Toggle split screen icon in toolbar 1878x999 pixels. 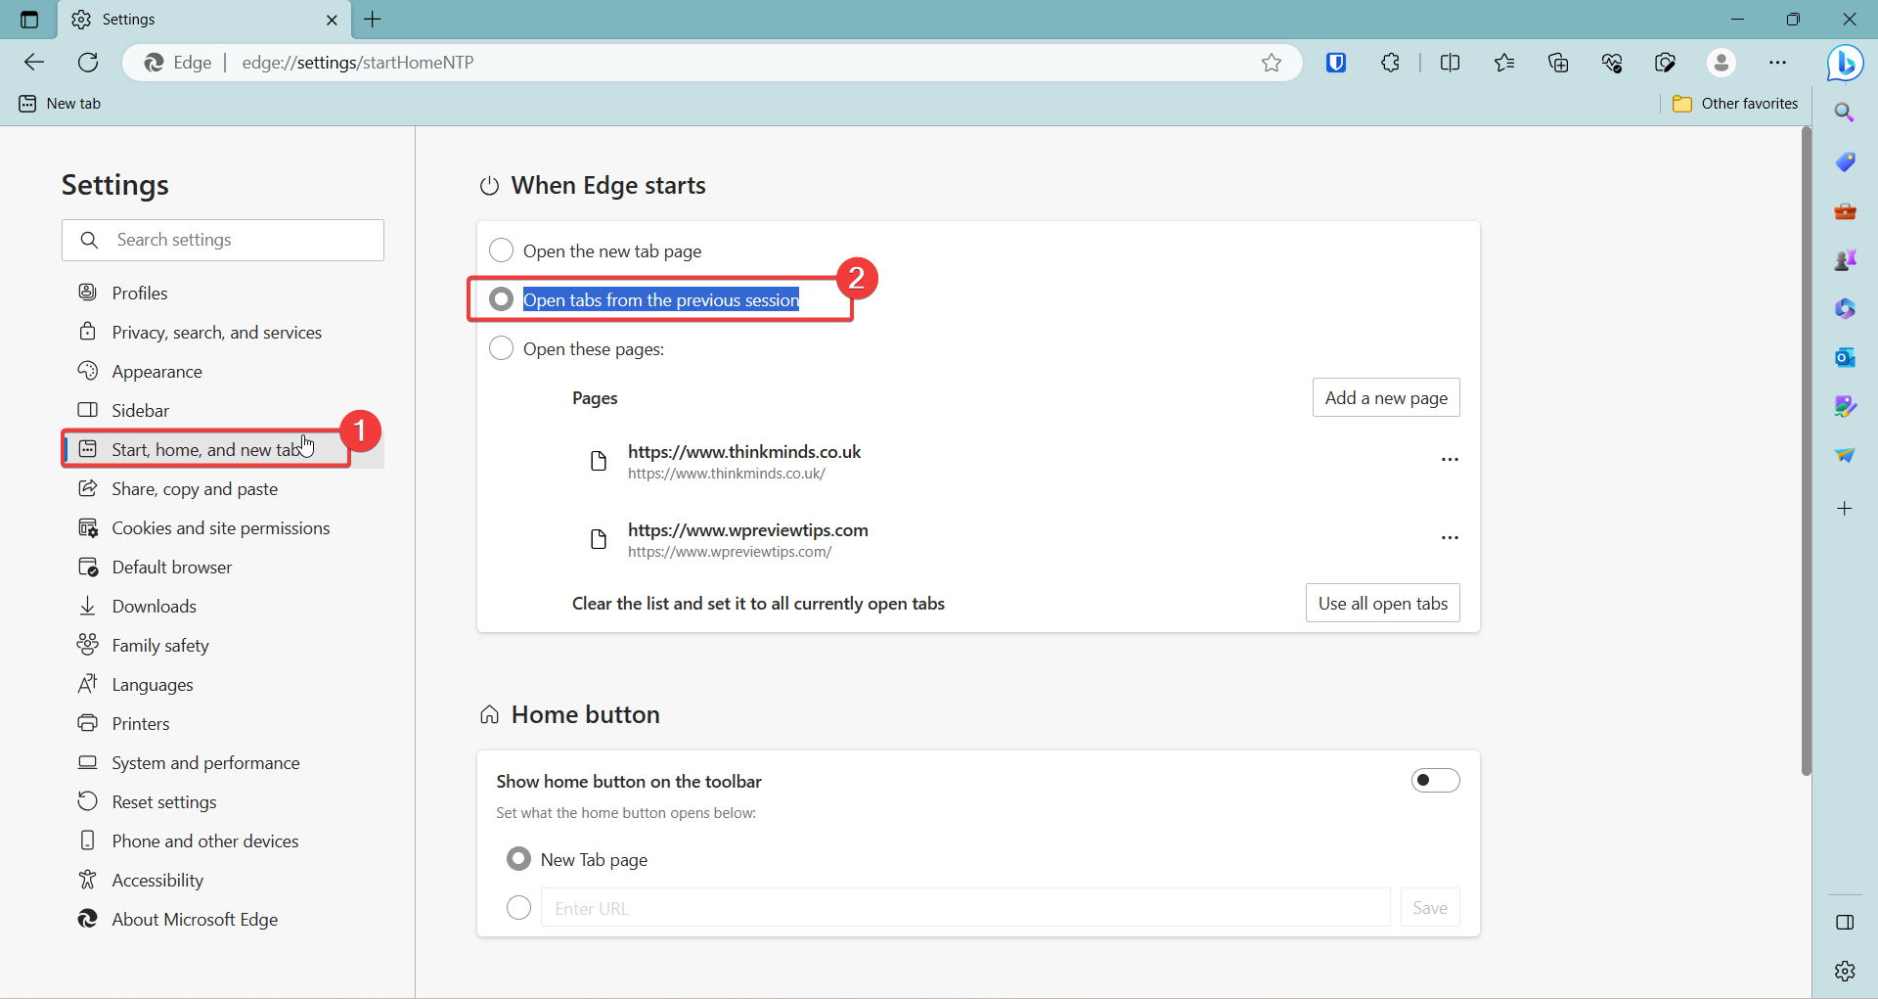point(1451,63)
